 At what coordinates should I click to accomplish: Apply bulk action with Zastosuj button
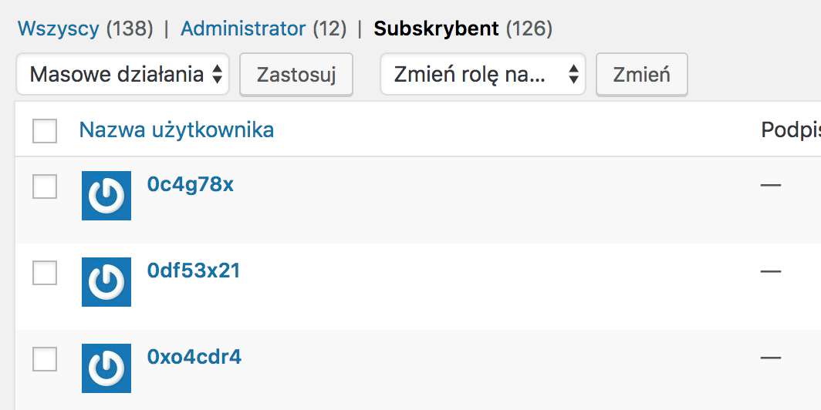point(296,74)
